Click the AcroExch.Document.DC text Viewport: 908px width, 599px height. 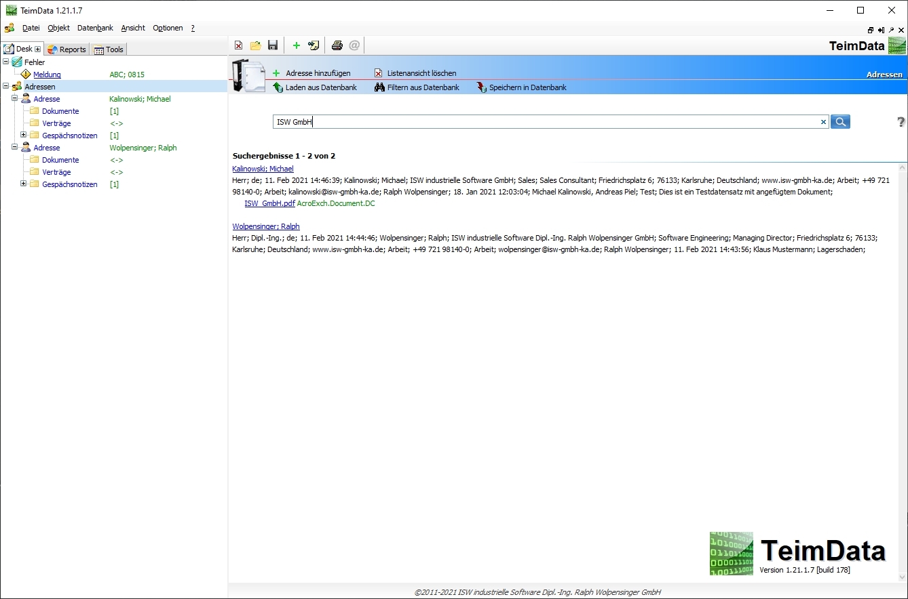(x=336, y=203)
